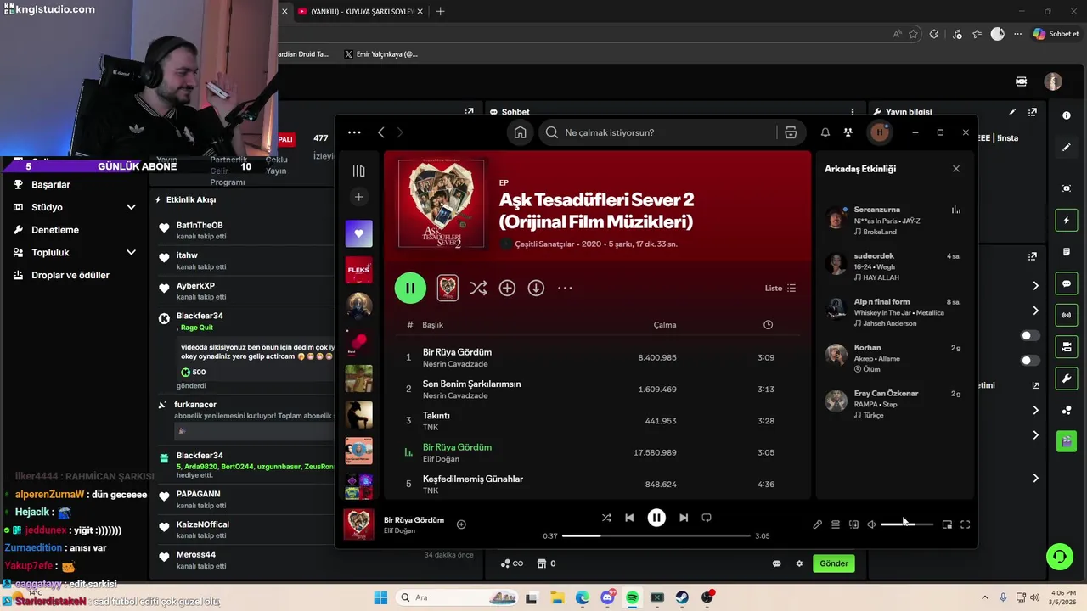The image size is (1087, 611).
Task: Click Gönder button in Twitch chat
Action: 834,563
